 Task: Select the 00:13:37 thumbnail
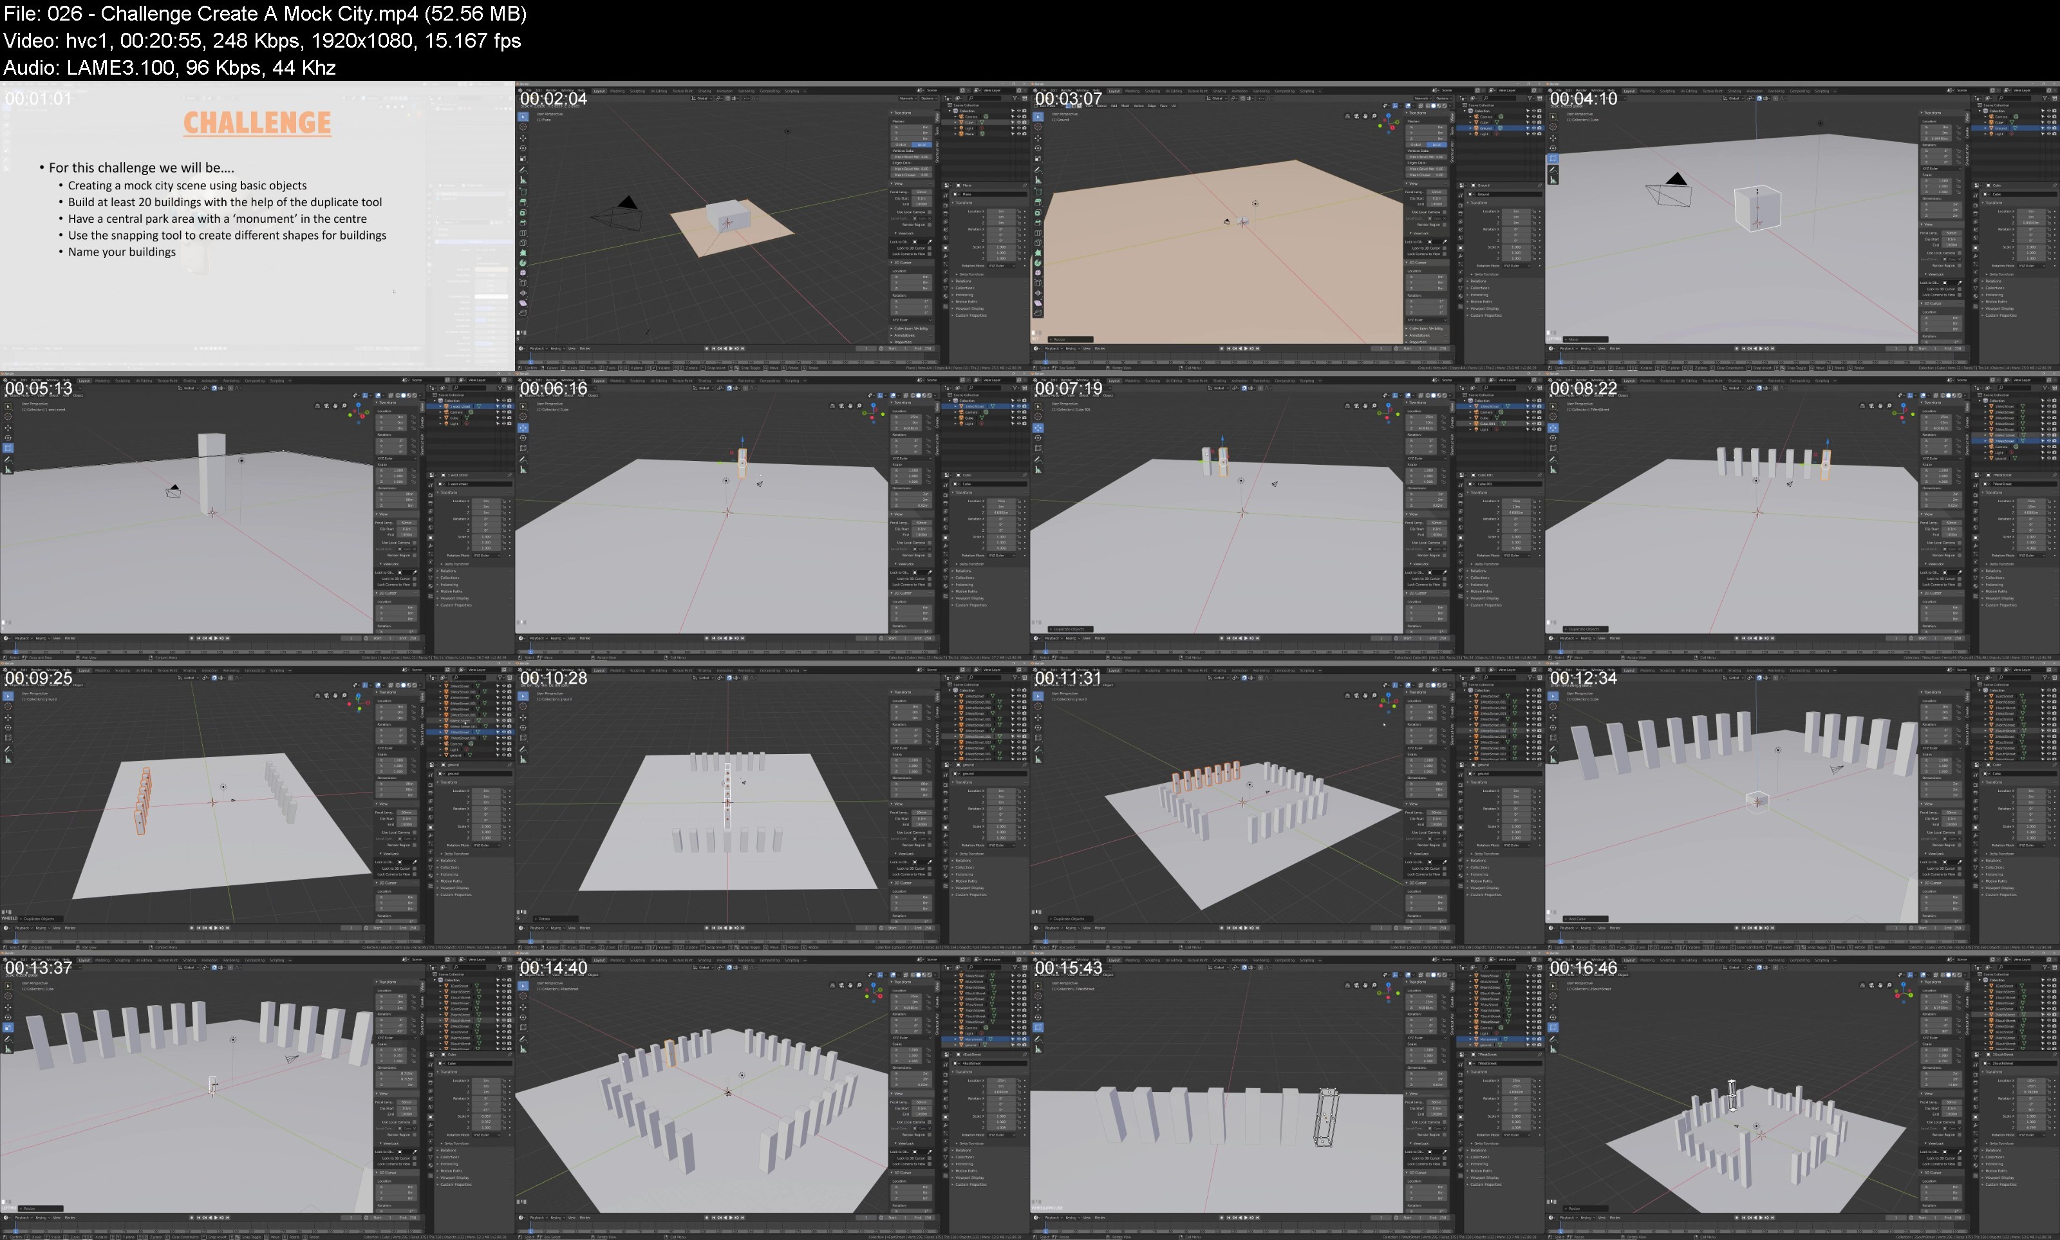coord(257,1096)
